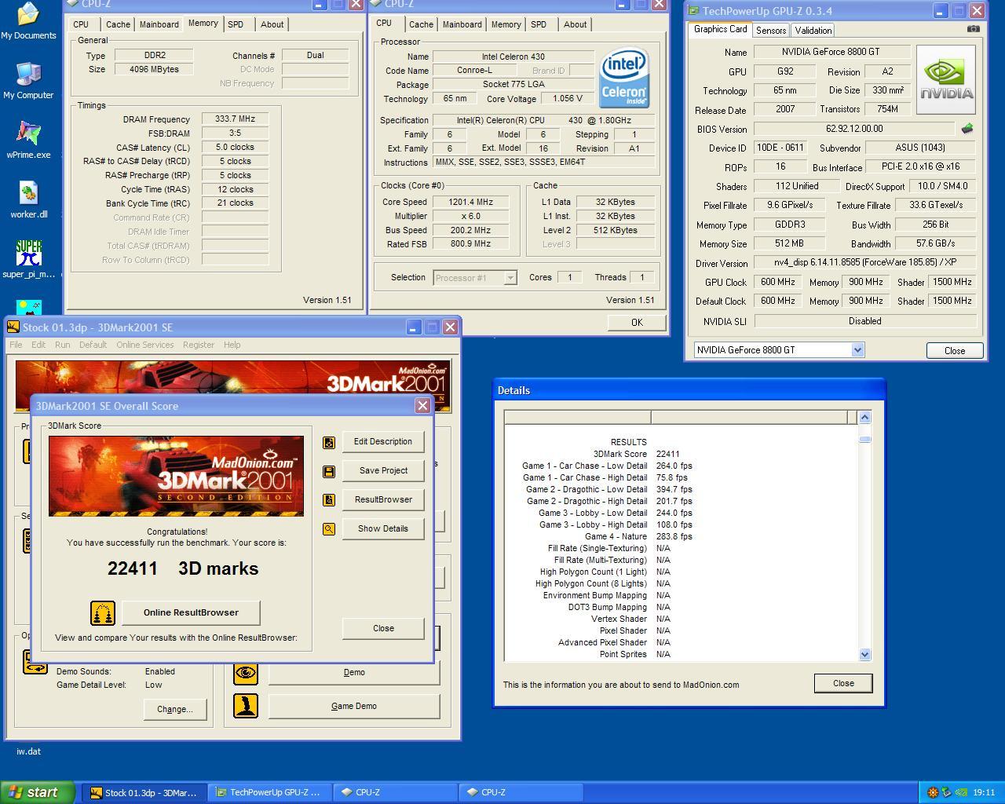1005x804 pixels.
Task: Click the Change... button in 3DMark options
Action: click(174, 709)
